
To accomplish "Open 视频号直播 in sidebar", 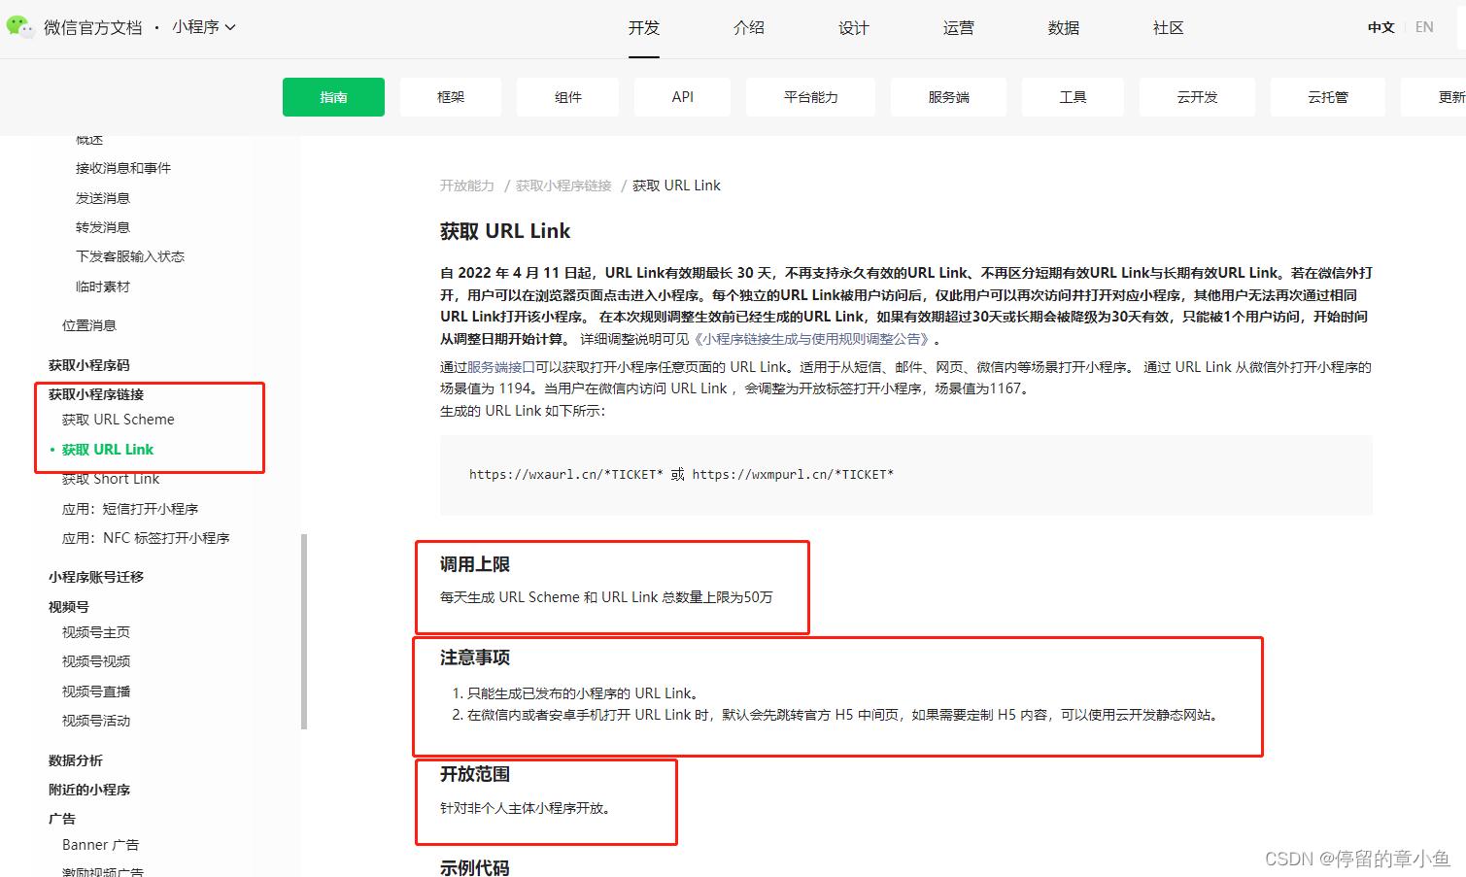I will [x=96, y=691].
